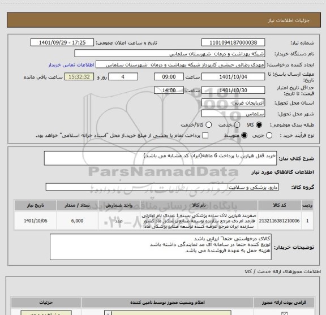Click the item code 213211638121​0006 cell
This screenshot has width=326, height=315.
pyautogui.click(x=280, y=221)
